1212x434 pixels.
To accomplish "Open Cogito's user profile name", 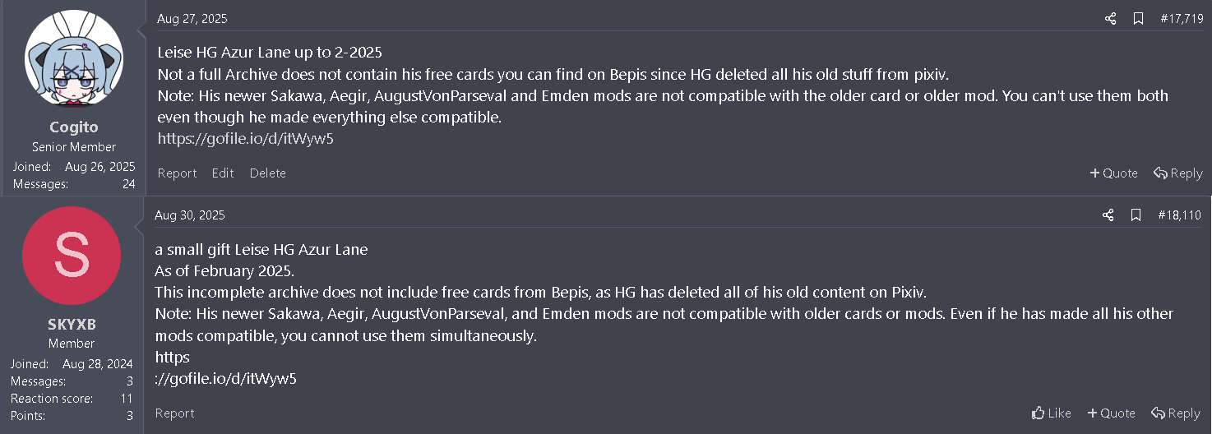I will tap(74, 127).
